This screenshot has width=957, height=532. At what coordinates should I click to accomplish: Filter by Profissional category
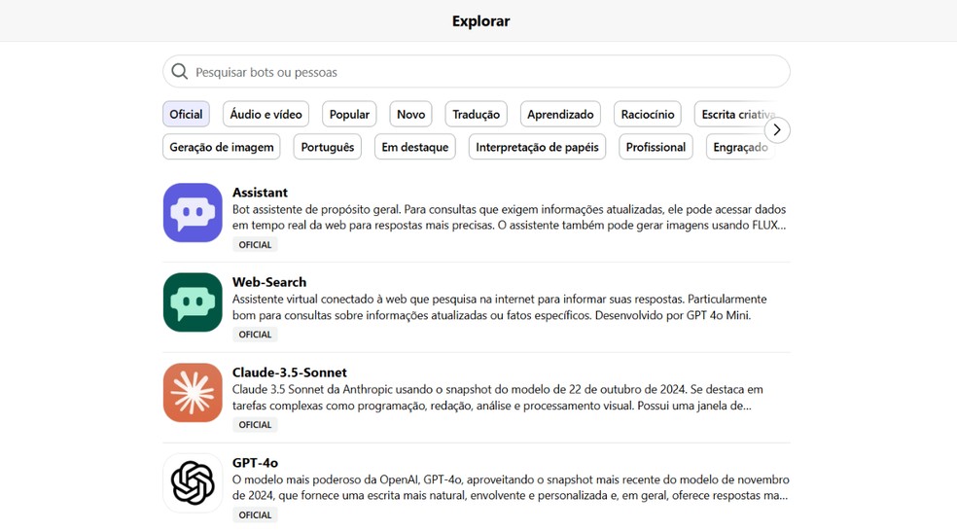coord(656,147)
